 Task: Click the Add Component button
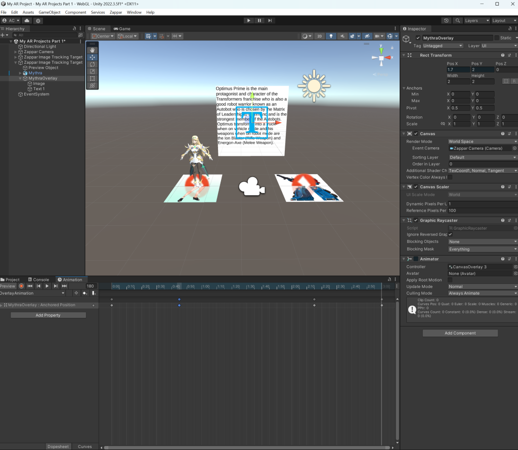pos(460,333)
